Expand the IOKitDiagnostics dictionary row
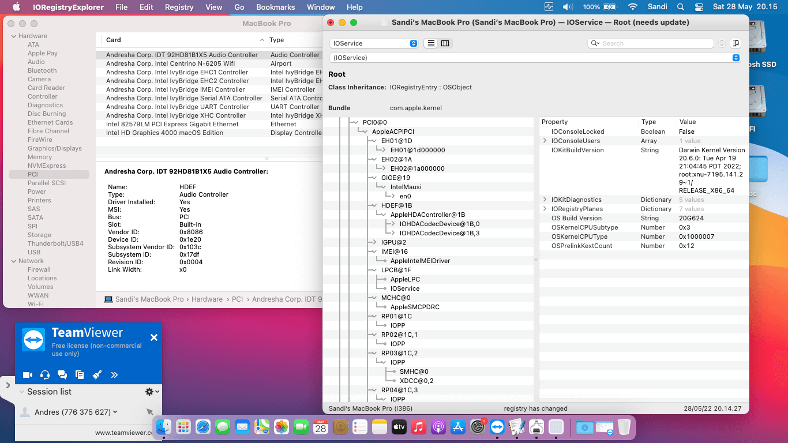788x443 pixels. 545,200
